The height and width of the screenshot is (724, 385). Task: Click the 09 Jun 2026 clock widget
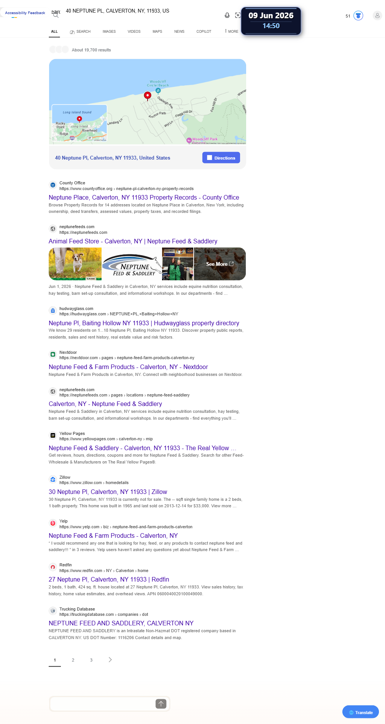[x=271, y=21]
